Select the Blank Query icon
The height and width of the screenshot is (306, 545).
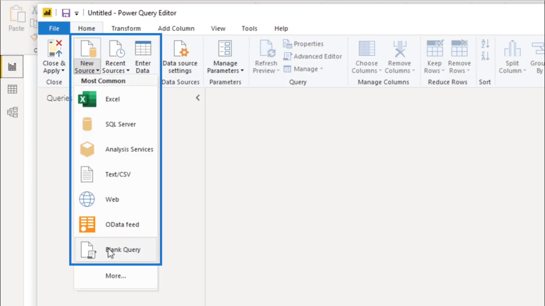click(x=88, y=250)
